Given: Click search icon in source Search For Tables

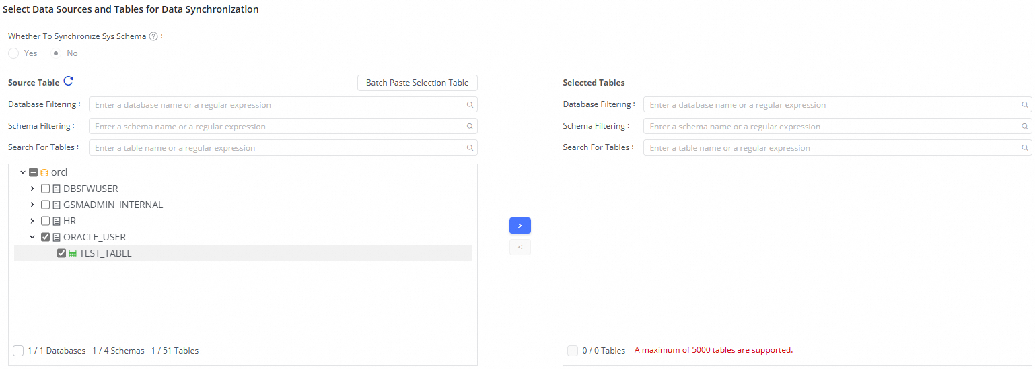Looking at the screenshot, I should click(x=470, y=148).
